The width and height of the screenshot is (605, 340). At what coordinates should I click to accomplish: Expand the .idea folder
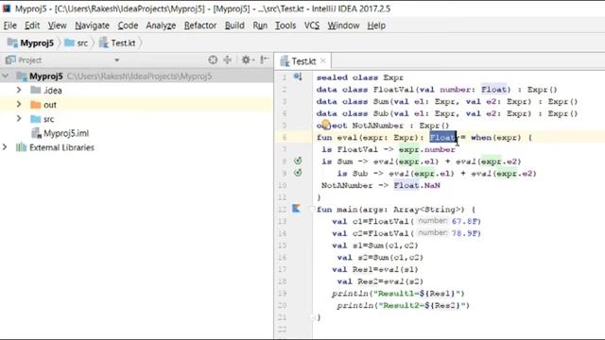(x=19, y=90)
